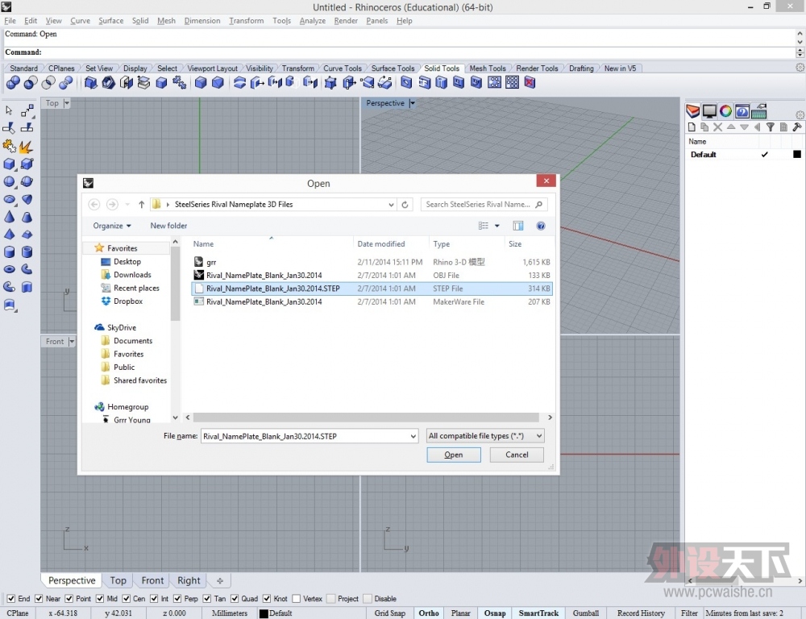Switch to the Right viewport tab

(189, 580)
